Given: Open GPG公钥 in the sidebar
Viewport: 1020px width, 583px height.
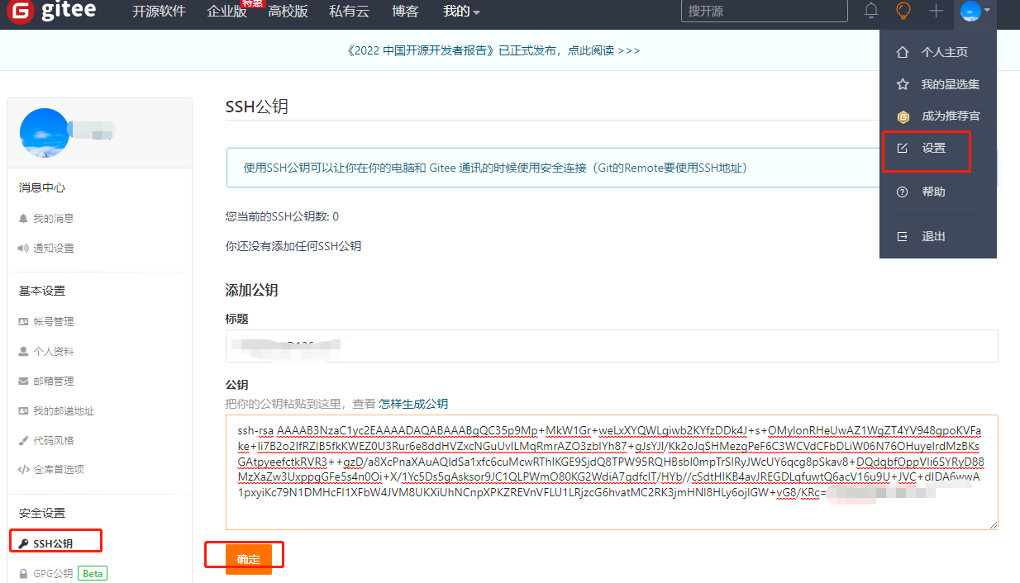Looking at the screenshot, I should click(x=53, y=573).
